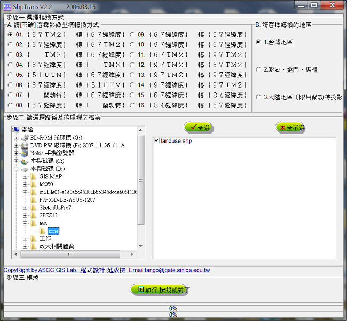This screenshot has height=321, width=347.
Task: Select the landuse.shp file name
Action: (x=176, y=141)
